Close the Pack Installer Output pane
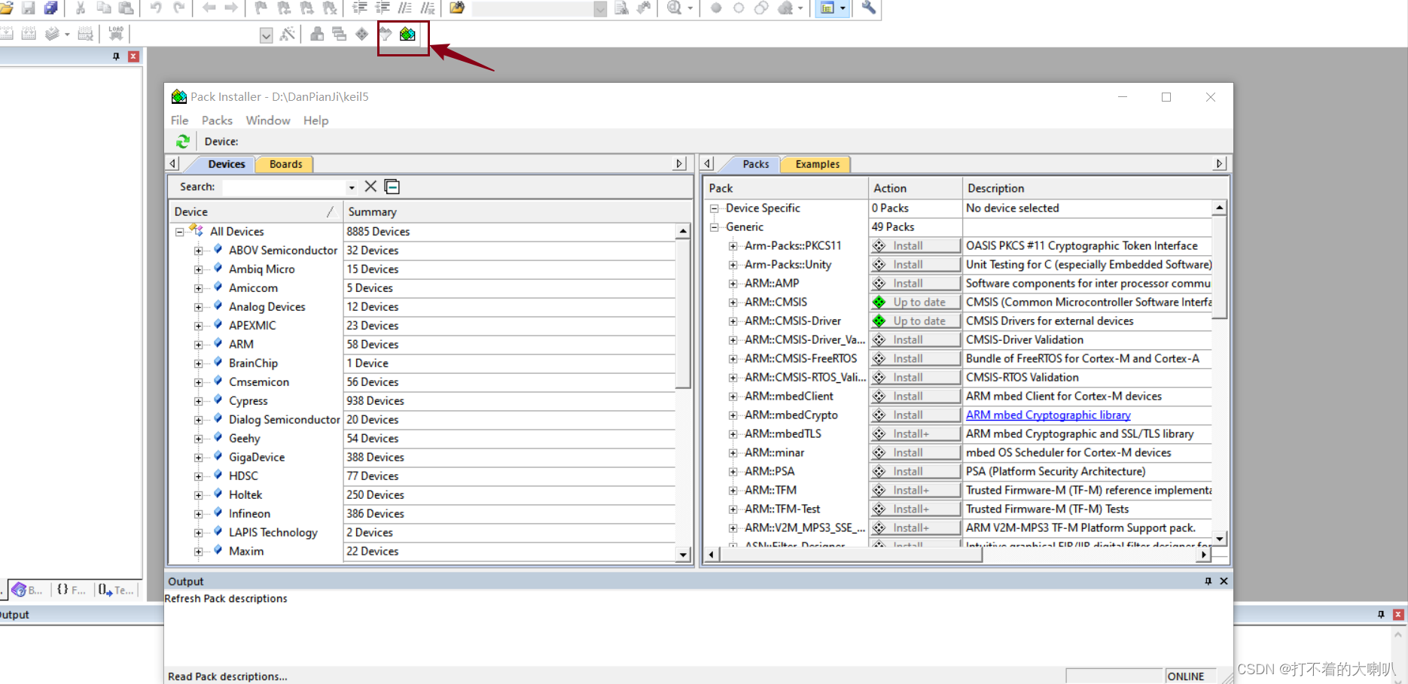 [1224, 581]
